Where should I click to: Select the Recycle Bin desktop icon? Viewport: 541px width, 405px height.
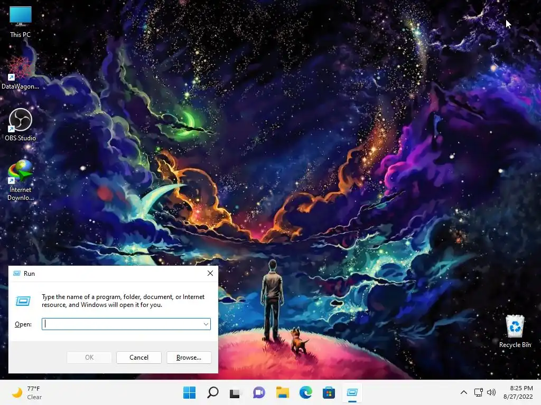coord(515,331)
